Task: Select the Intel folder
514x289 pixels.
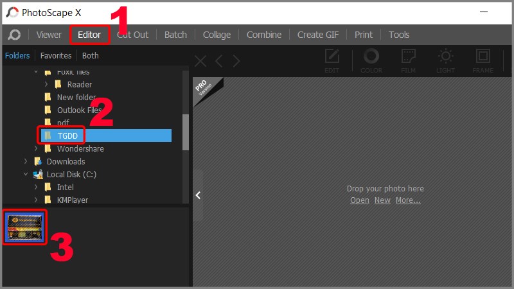Action: tap(66, 187)
